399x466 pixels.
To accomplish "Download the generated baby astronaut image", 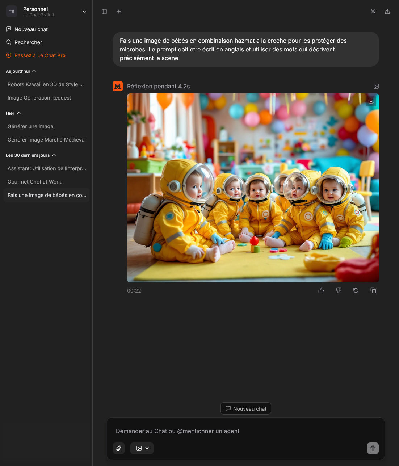I will click(371, 101).
